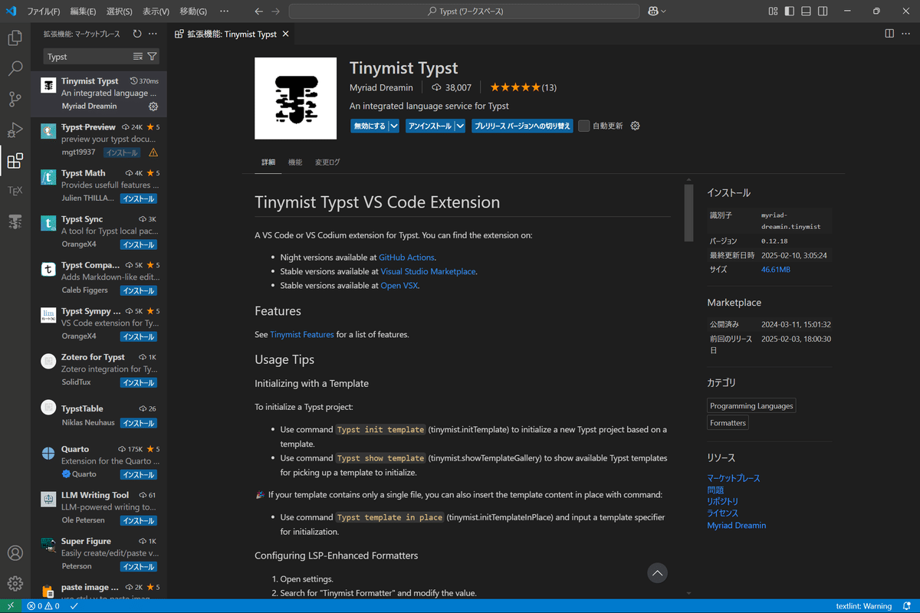
Task: Open the Source Control view
Action: pos(15,99)
